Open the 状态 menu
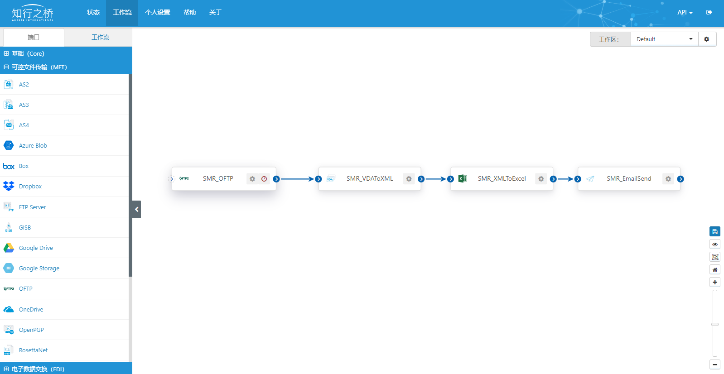724x374 pixels. point(93,12)
